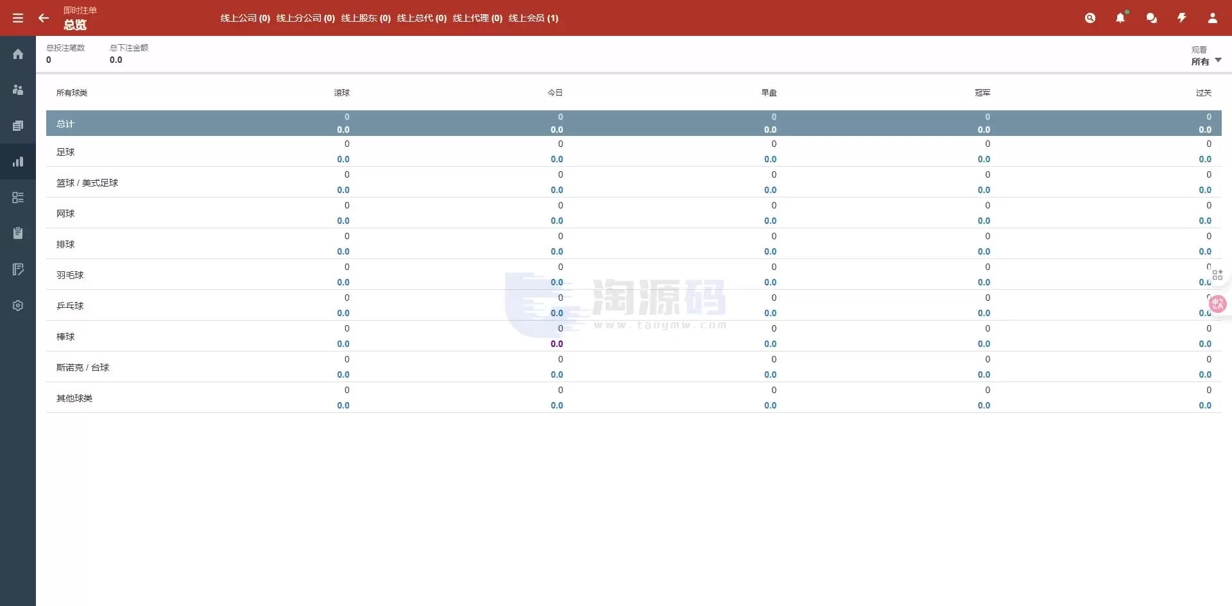Click the 总下注金额 total label
1232x606 pixels.
point(129,48)
